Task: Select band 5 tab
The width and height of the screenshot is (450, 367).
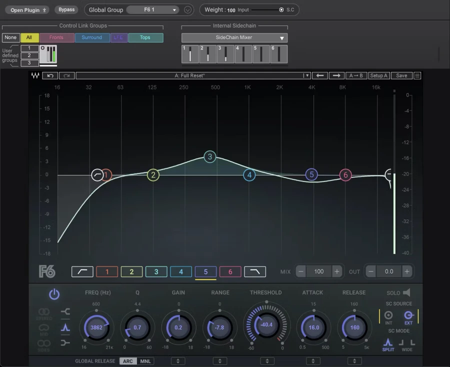Action: (x=206, y=271)
